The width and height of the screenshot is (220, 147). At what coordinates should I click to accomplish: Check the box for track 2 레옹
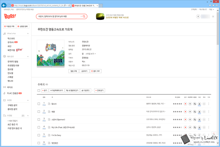39,112
